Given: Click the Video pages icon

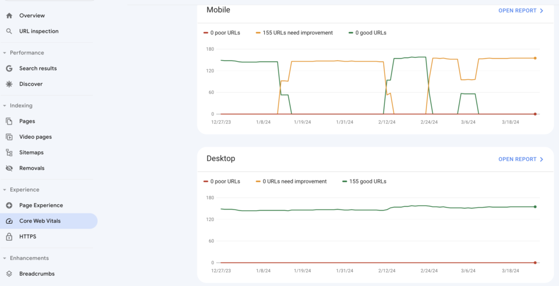Looking at the screenshot, I should (9, 137).
